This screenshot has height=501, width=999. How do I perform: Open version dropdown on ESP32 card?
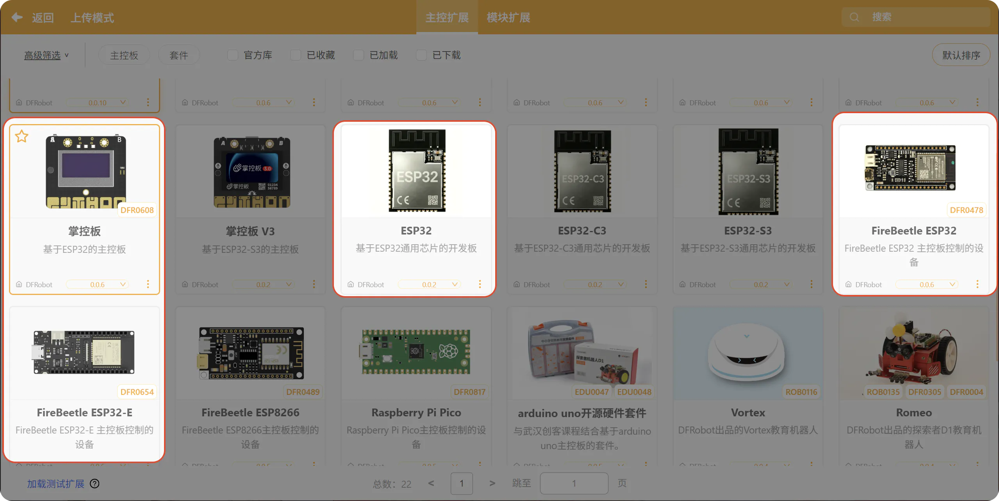429,284
